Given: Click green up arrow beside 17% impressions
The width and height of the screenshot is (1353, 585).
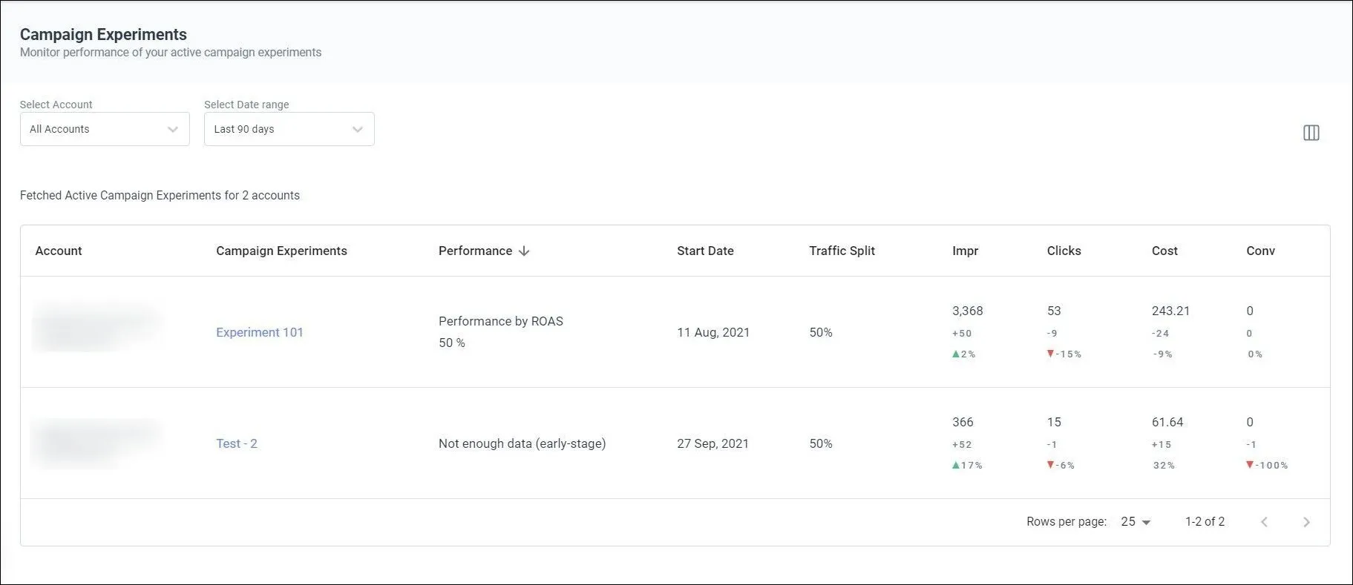Looking at the screenshot, I should click(x=956, y=466).
